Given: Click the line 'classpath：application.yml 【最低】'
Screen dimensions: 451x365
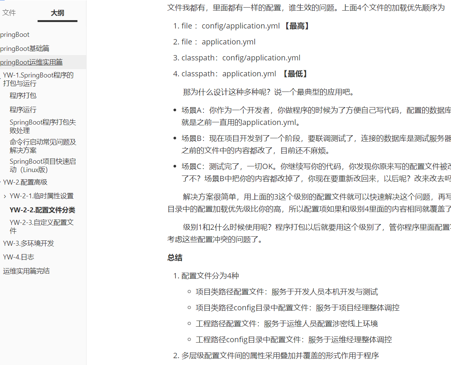Looking at the screenshot, I should coord(245,74).
